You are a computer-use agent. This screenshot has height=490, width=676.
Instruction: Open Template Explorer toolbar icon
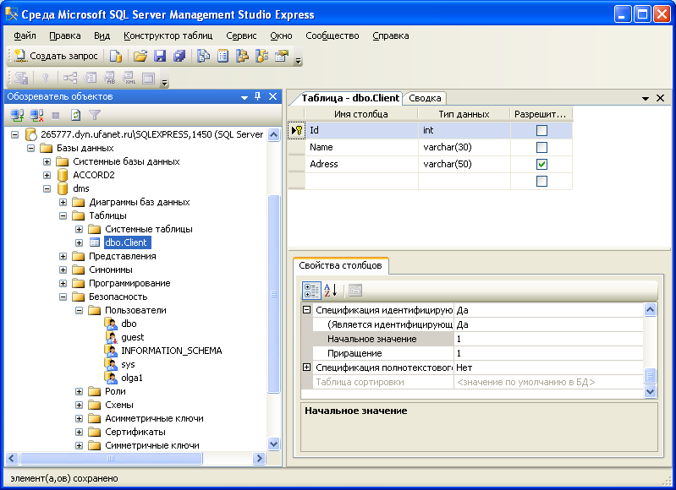coord(262,56)
